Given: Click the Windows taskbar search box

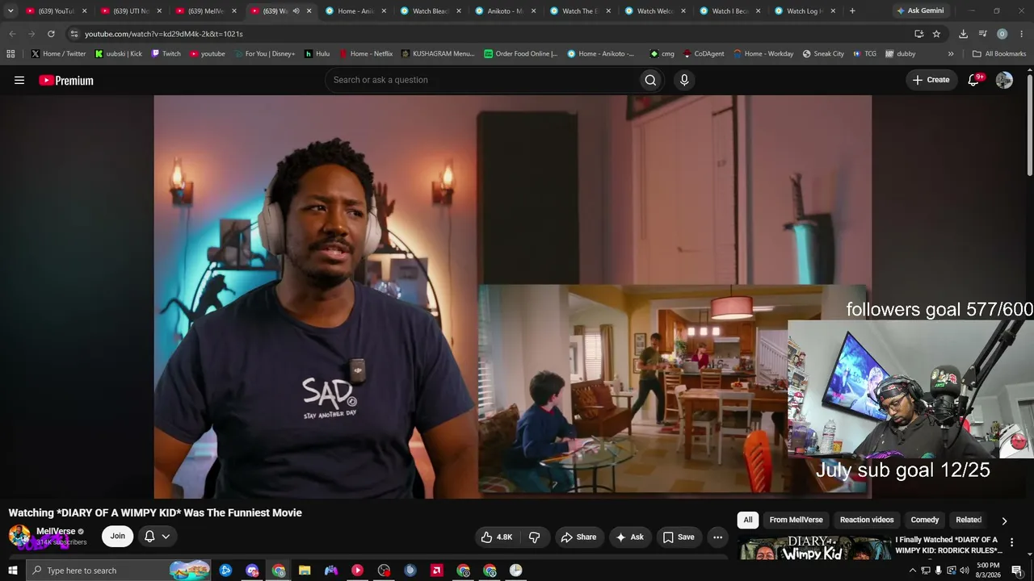Looking at the screenshot, I should [x=118, y=571].
